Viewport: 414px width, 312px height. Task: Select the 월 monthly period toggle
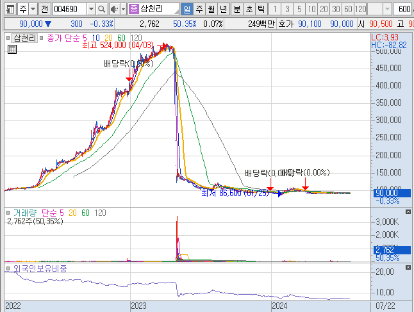pos(211,9)
